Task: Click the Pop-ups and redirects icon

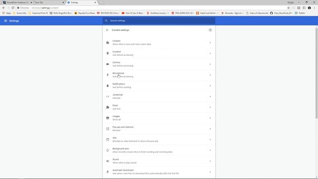Action: click(107, 129)
